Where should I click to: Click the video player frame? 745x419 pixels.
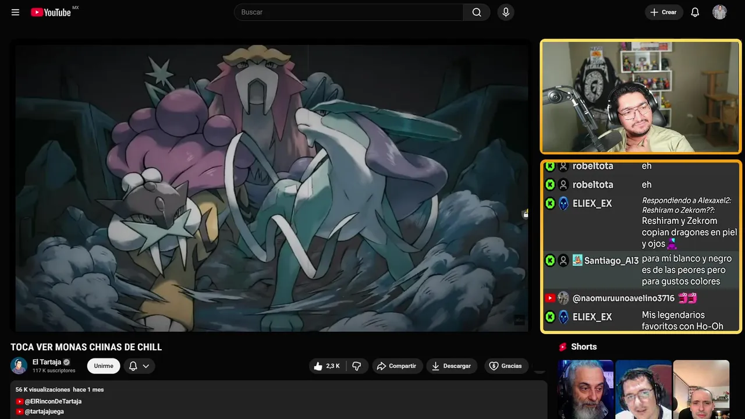(272, 187)
